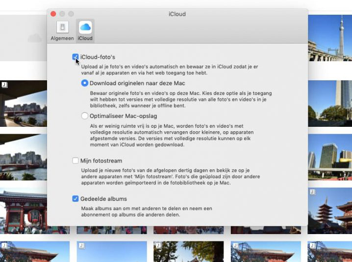Uncheck the Gedeelde albums checkbox
This screenshot has height=262, width=352.
click(75, 199)
